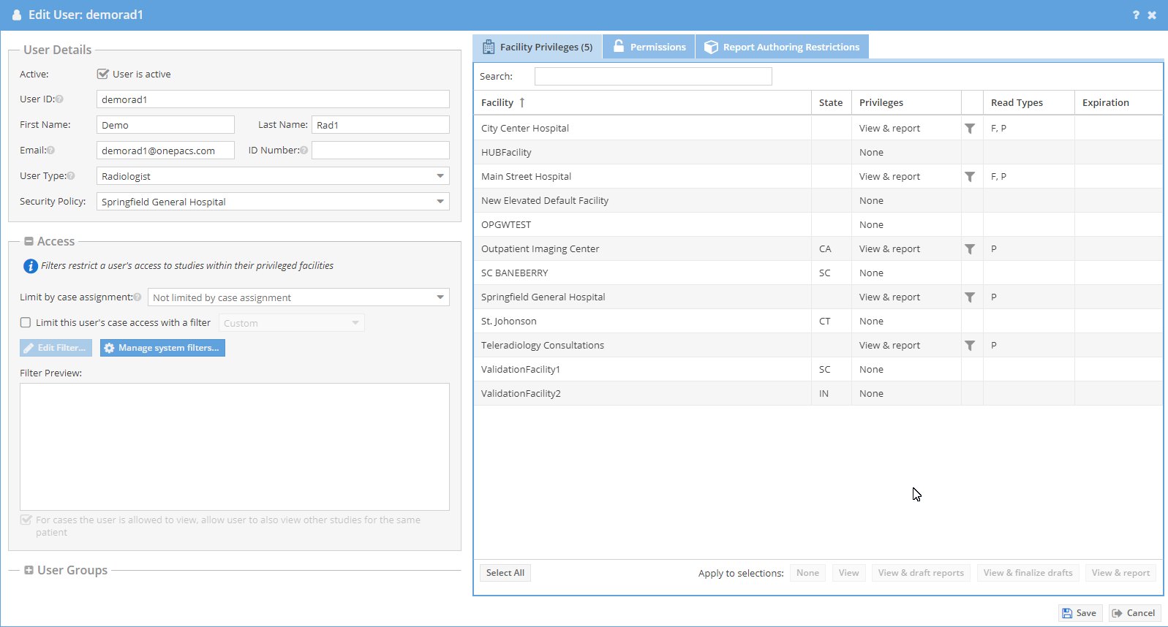Sort by State column header
Image resolution: width=1168 pixels, height=627 pixels.
coord(831,103)
